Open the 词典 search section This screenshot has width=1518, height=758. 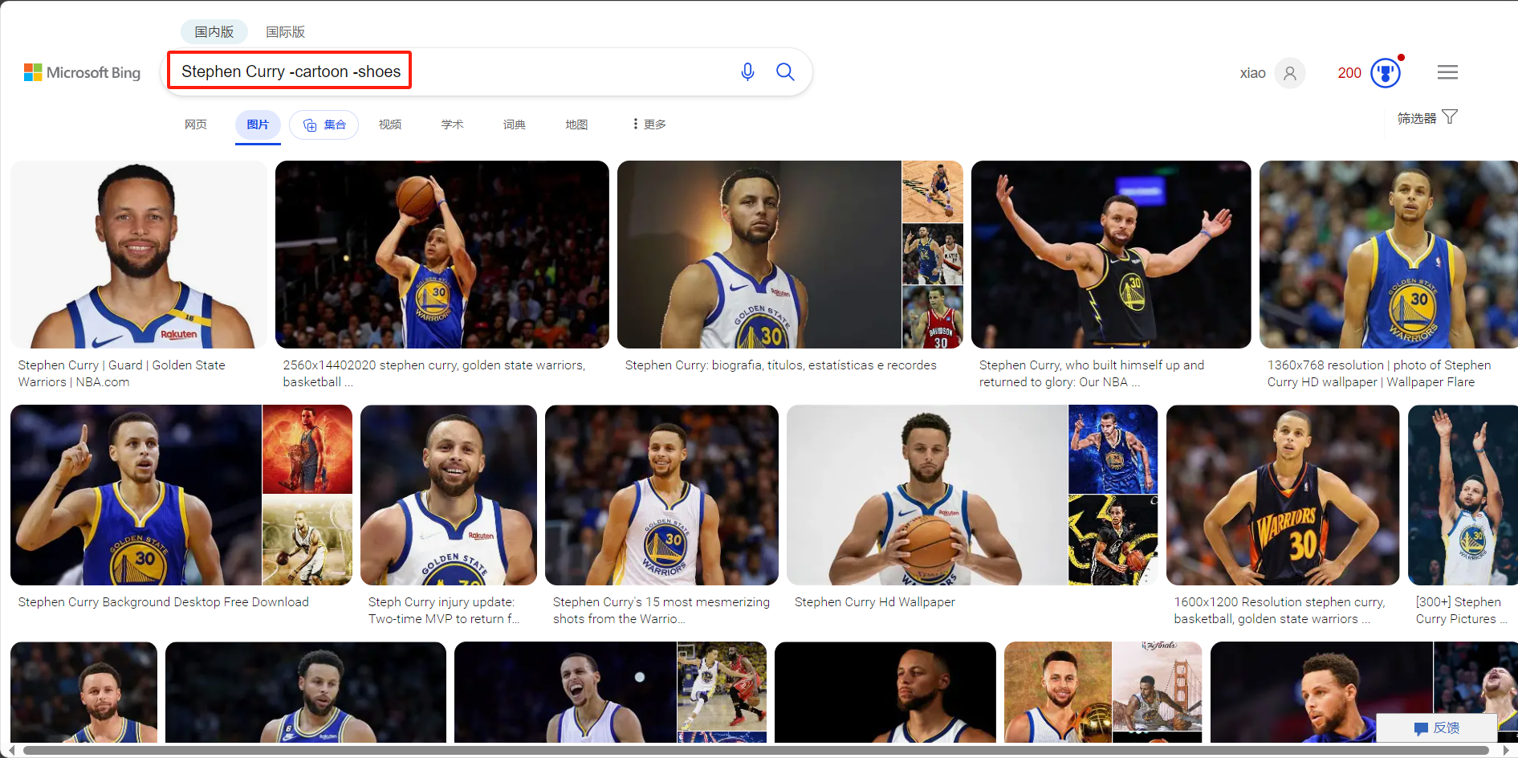(515, 124)
